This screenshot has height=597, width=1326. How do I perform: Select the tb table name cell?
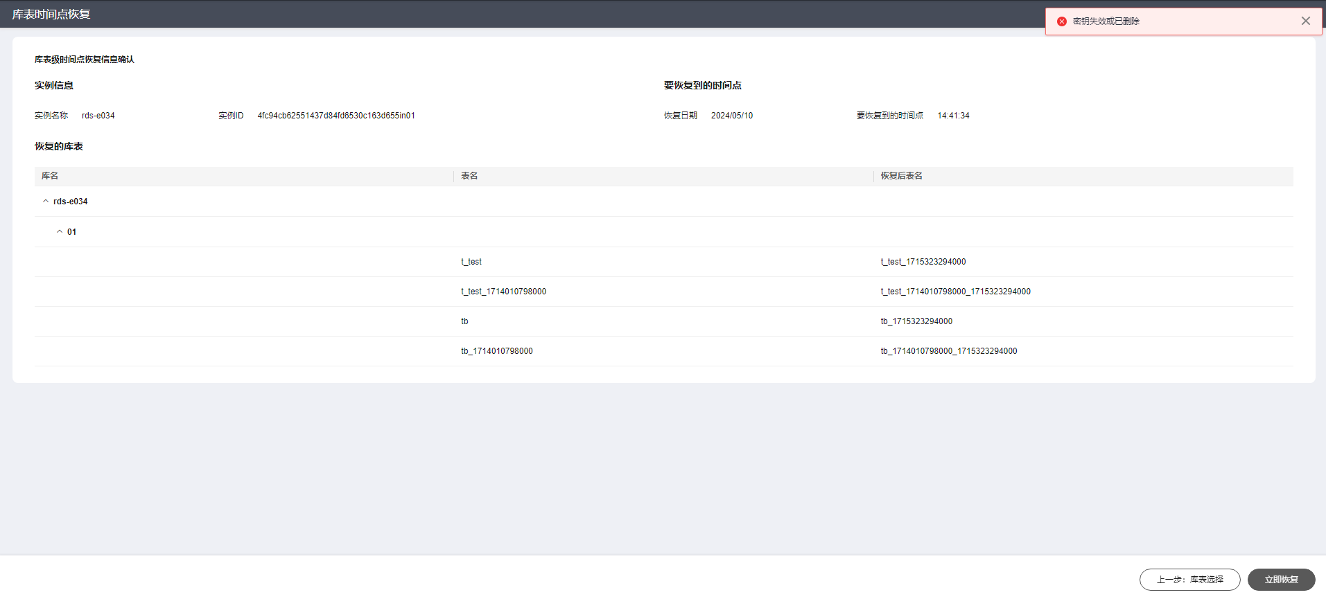click(464, 321)
